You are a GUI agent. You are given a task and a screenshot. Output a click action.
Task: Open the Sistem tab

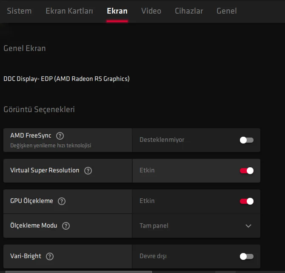19,11
